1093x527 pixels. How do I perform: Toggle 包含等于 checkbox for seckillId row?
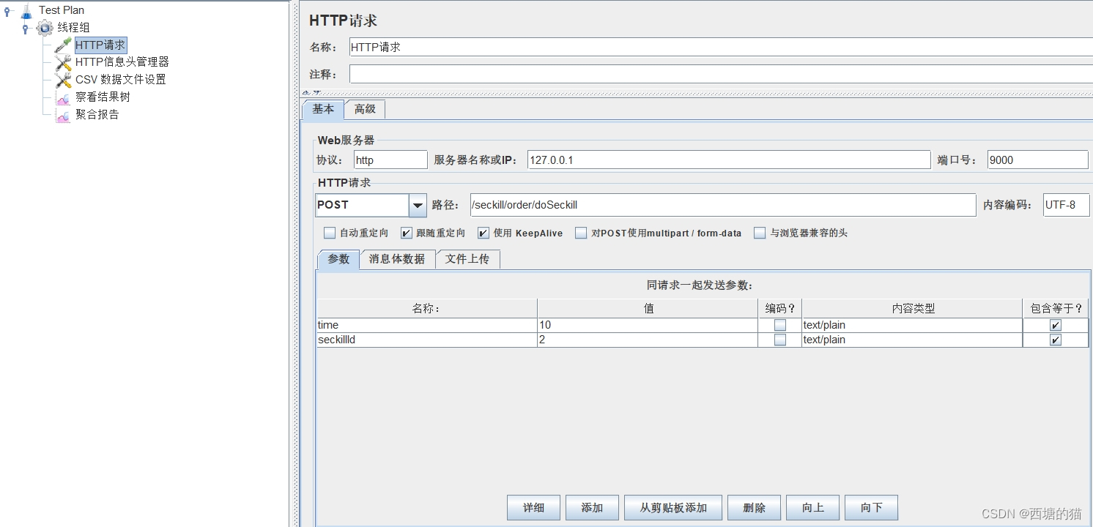pyautogui.click(x=1056, y=340)
